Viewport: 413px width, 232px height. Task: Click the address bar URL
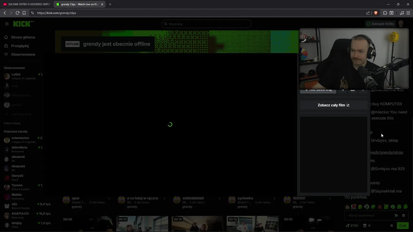click(x=56, y=13)
